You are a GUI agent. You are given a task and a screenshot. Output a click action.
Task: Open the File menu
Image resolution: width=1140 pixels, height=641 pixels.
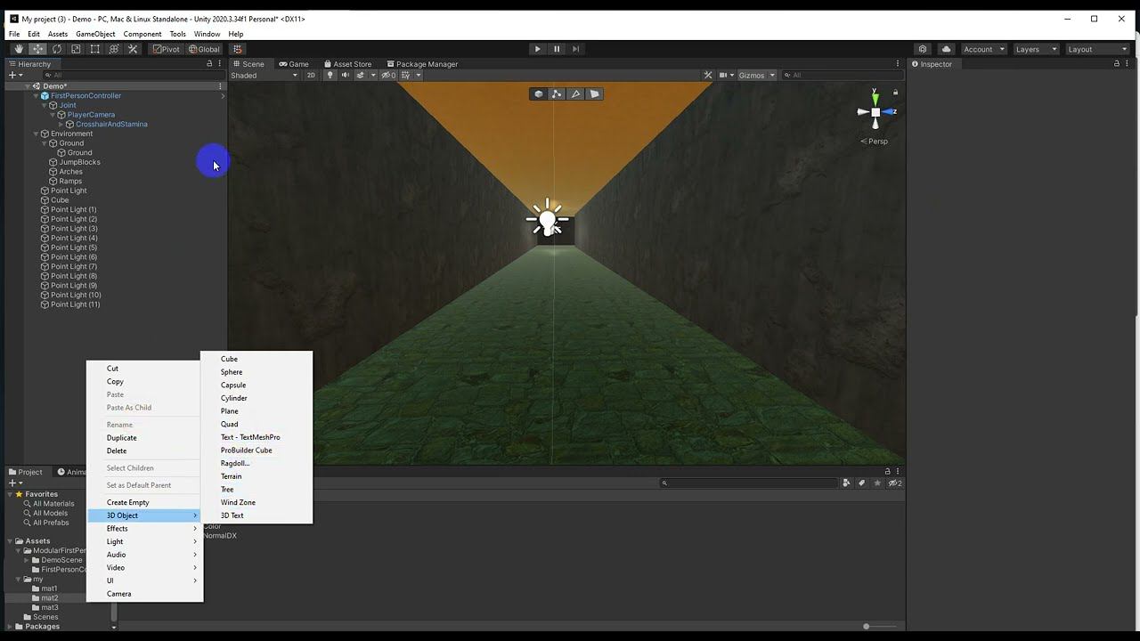(14, 34)
